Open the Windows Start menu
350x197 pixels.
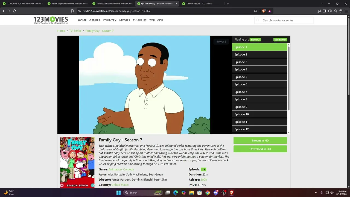coord(118,193)
